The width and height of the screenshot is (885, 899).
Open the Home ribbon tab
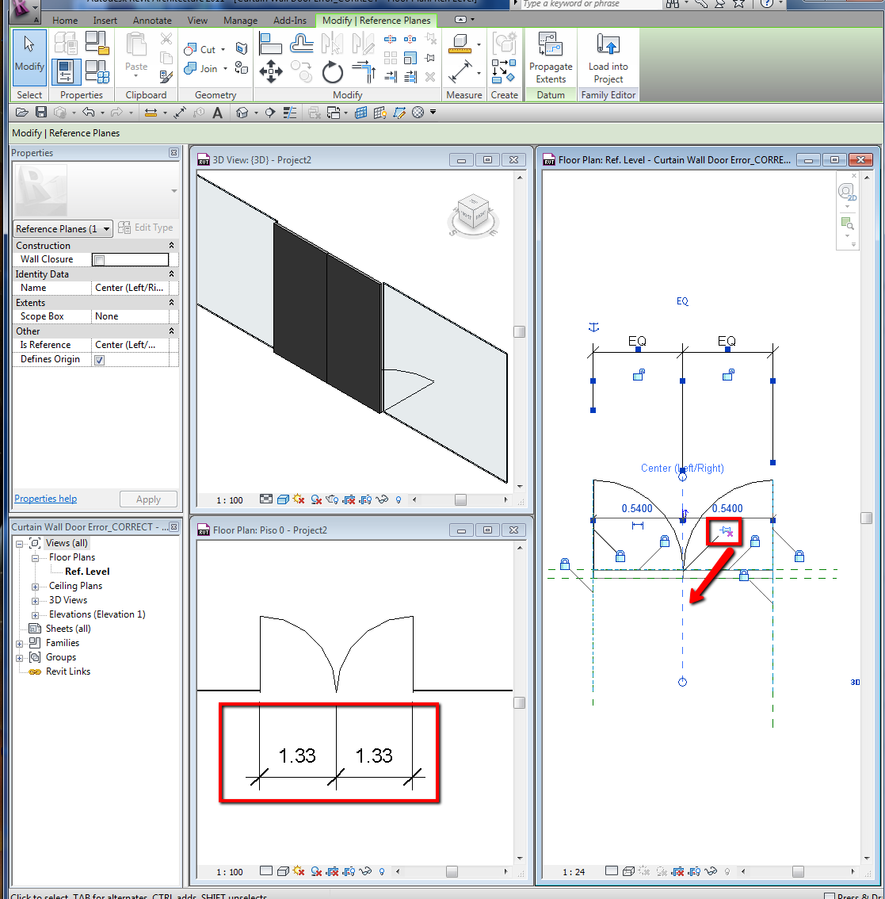(x=65, y=21)
